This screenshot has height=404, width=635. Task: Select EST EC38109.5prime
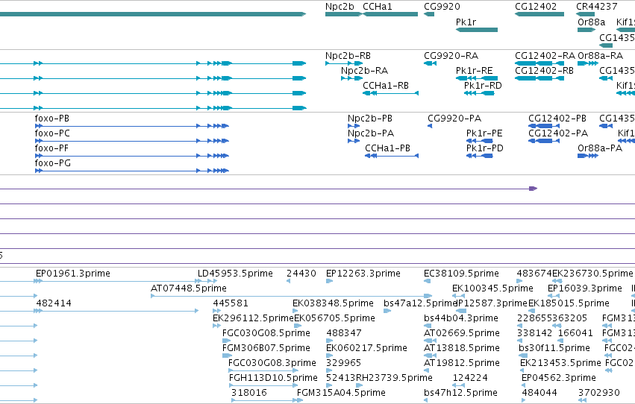(461, 274)
